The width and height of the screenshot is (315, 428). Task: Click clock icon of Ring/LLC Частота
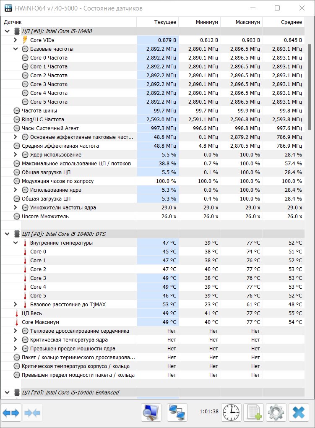pyautogui.click(x=17, y=119)
